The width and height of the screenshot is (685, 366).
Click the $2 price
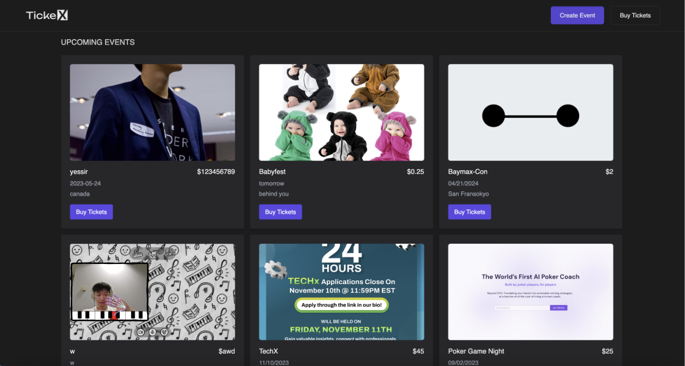click(609, 172)
